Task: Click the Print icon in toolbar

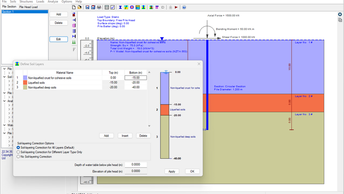Action: [x=99, y=7]
